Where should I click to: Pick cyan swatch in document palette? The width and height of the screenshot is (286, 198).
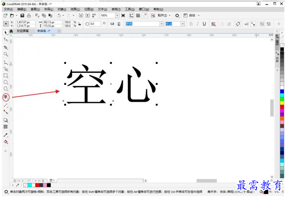[x=30, y=185]
